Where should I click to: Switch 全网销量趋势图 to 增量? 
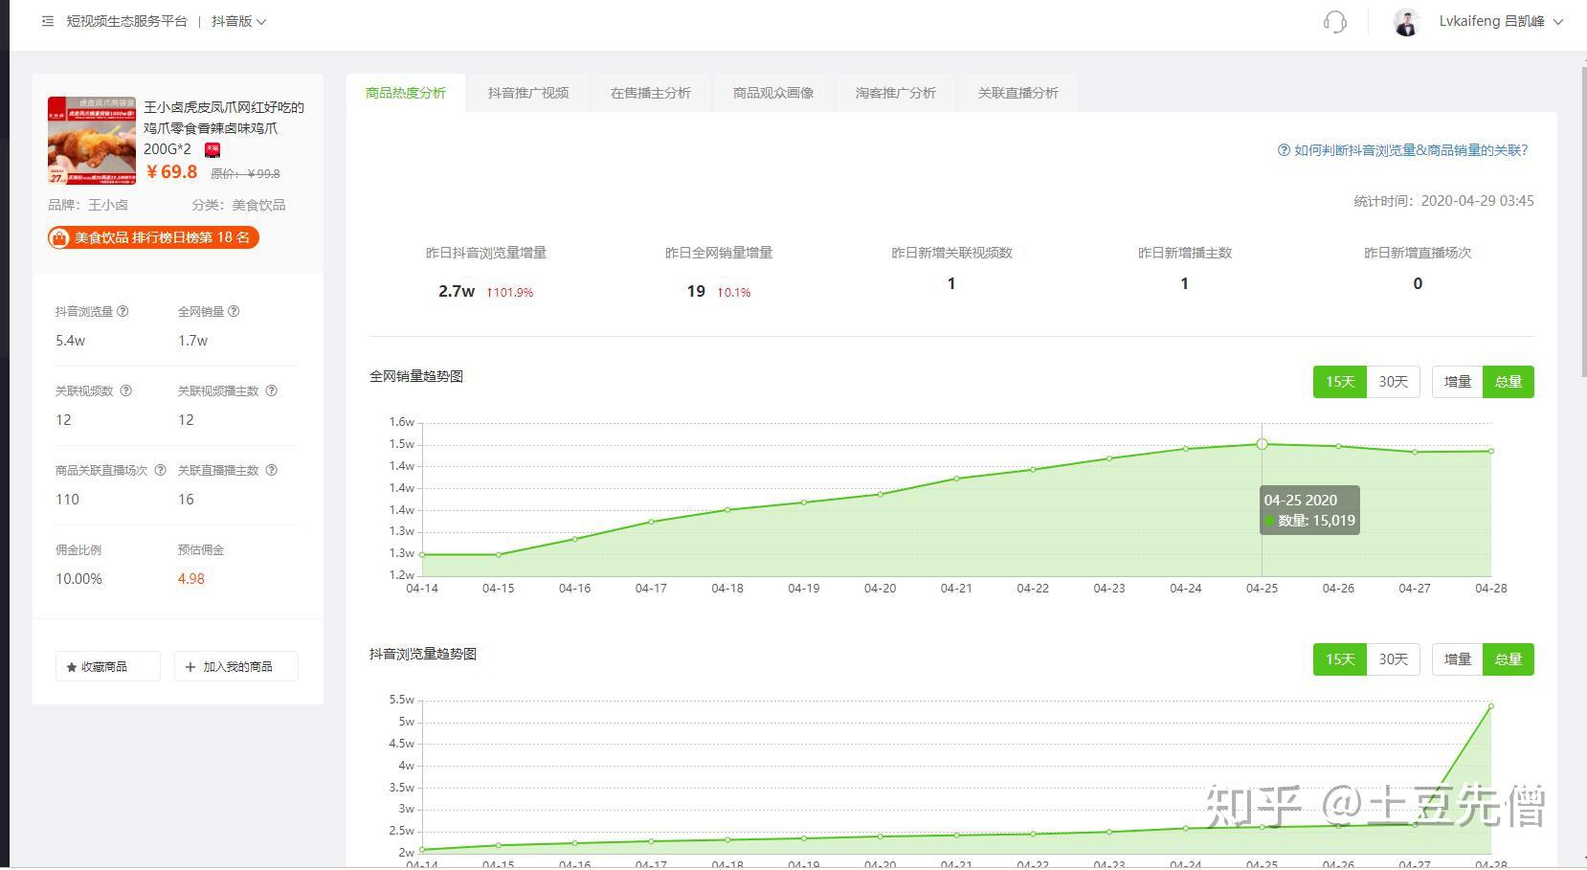1458,382
